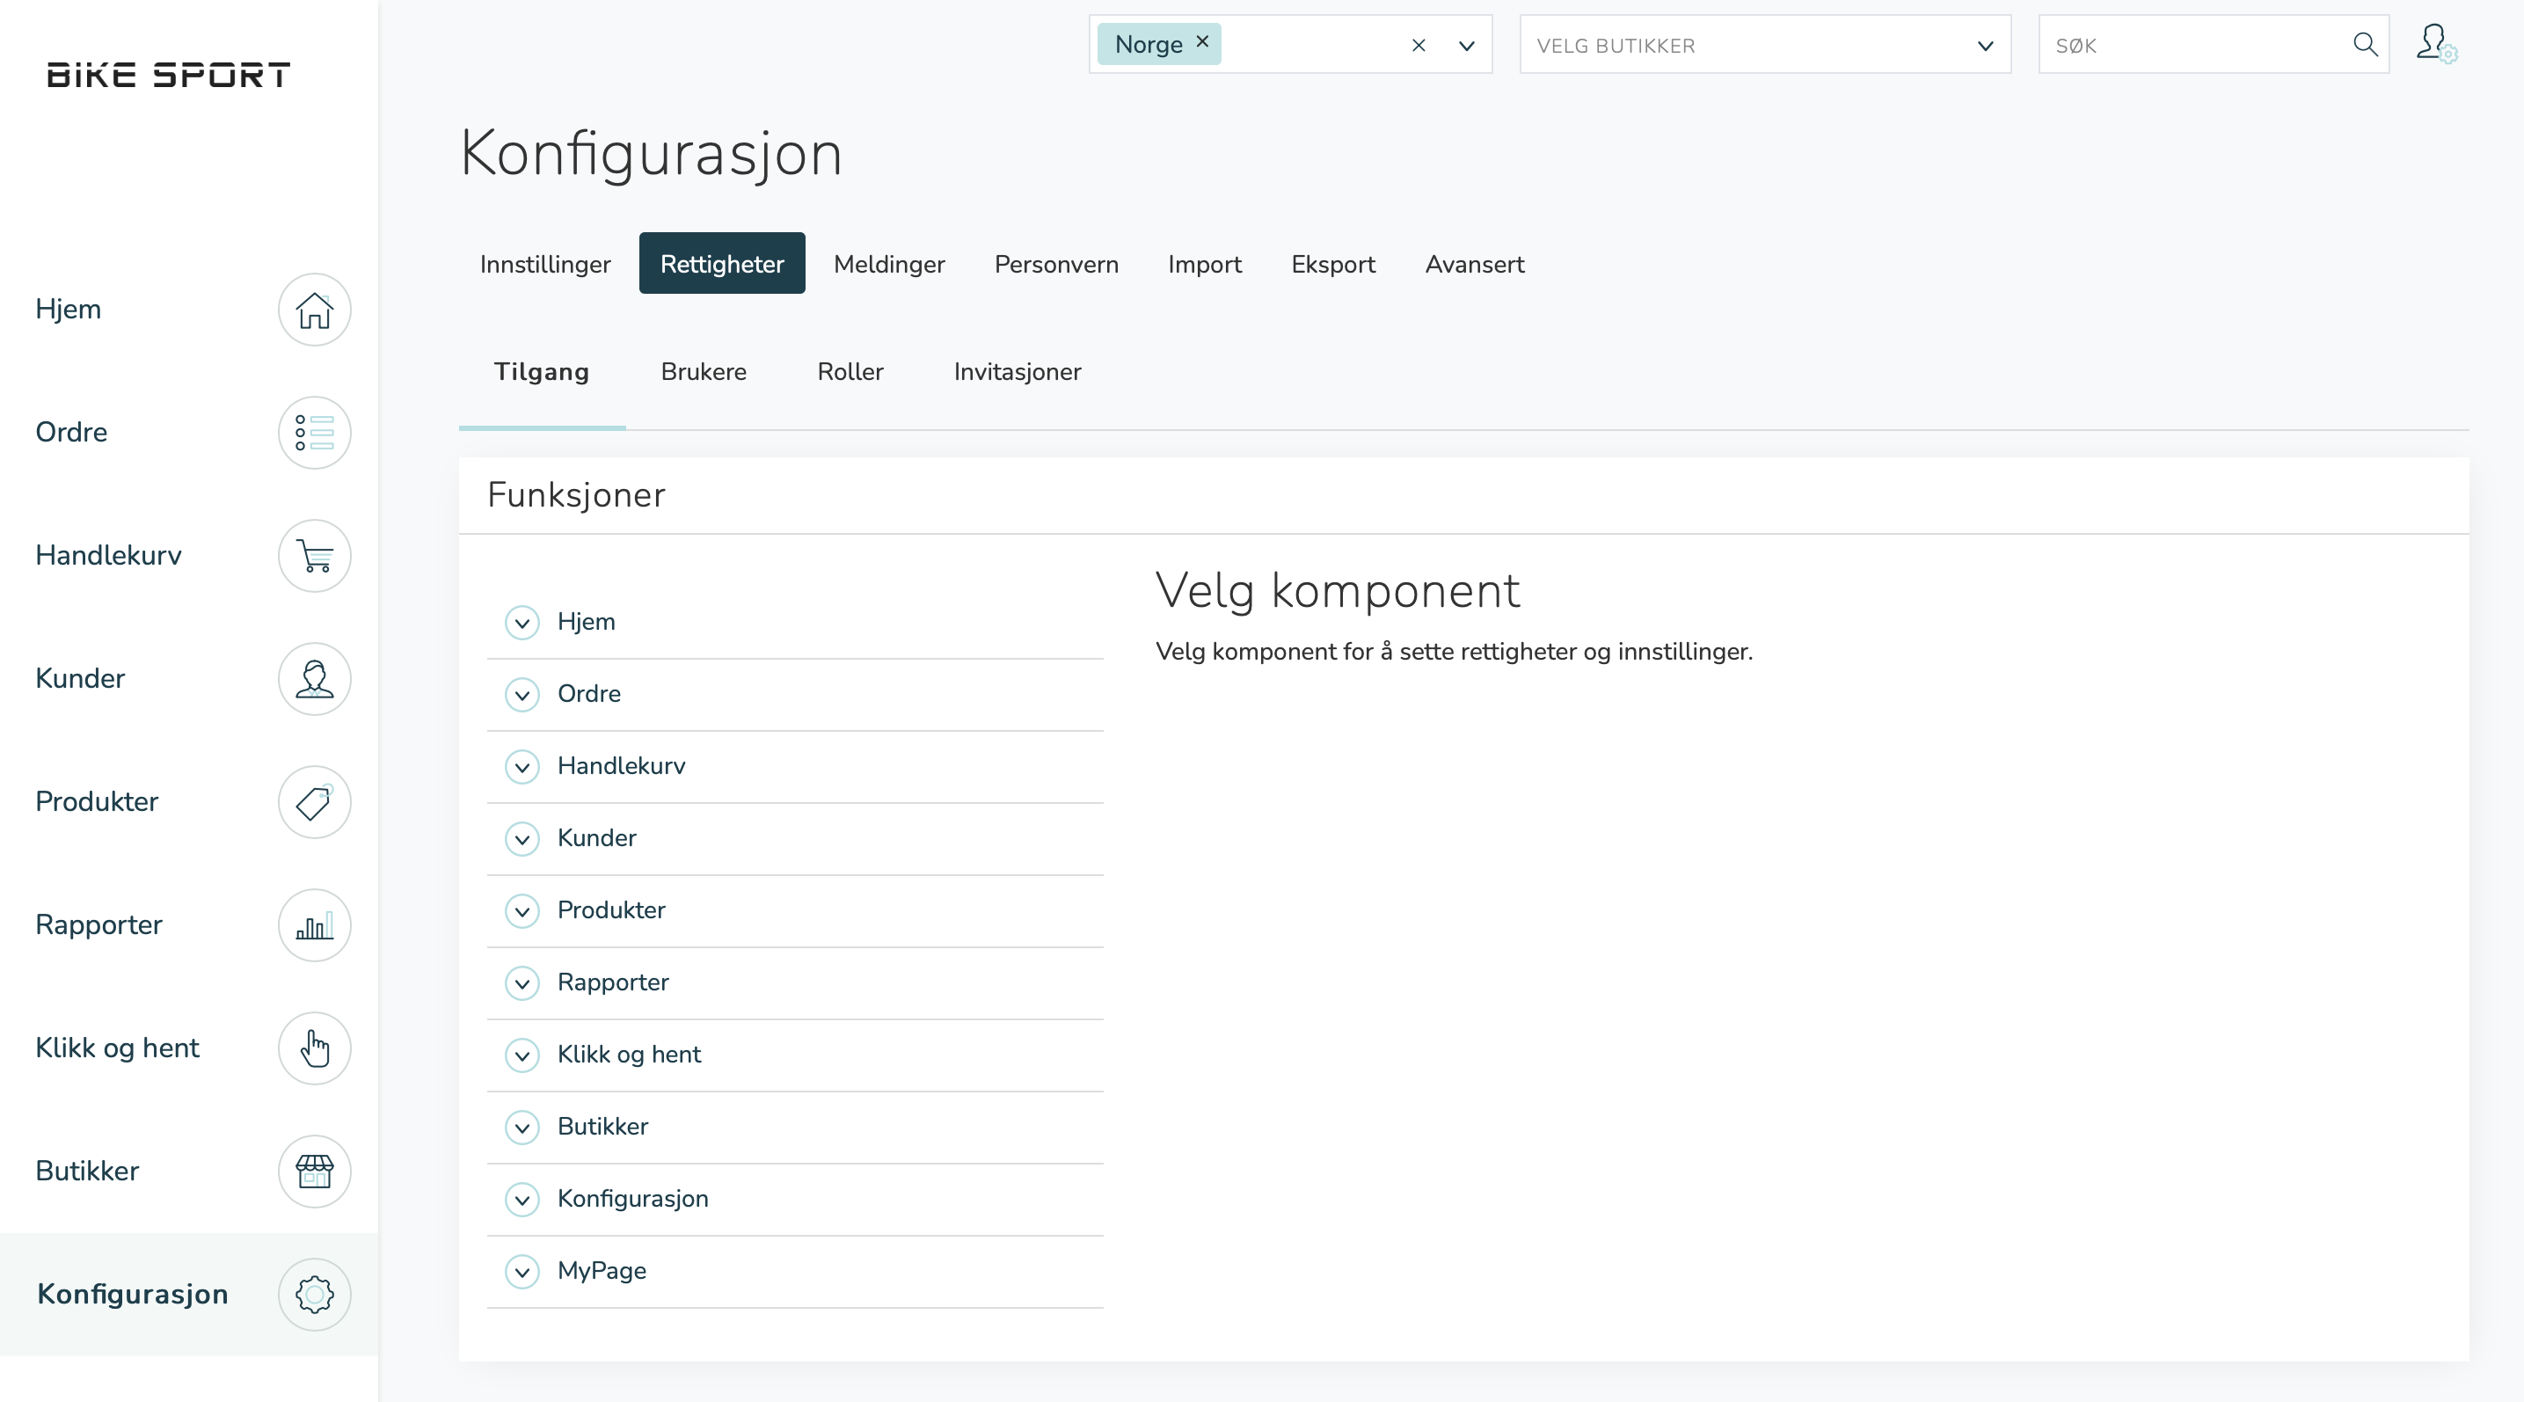Open the Hjem home icon in sidebar

point(314,310)
